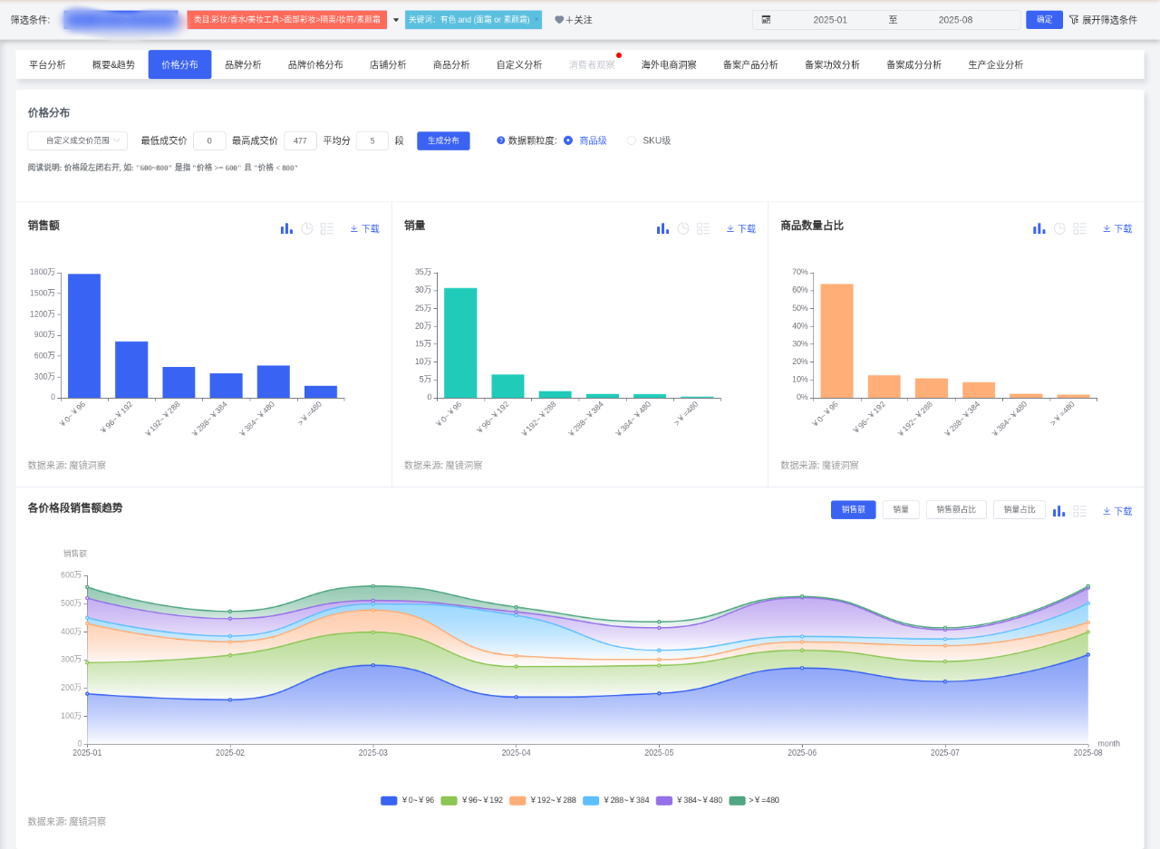Download the 销售额 chart data
This screenshot has height=849, width=1160.
point(364,229)
